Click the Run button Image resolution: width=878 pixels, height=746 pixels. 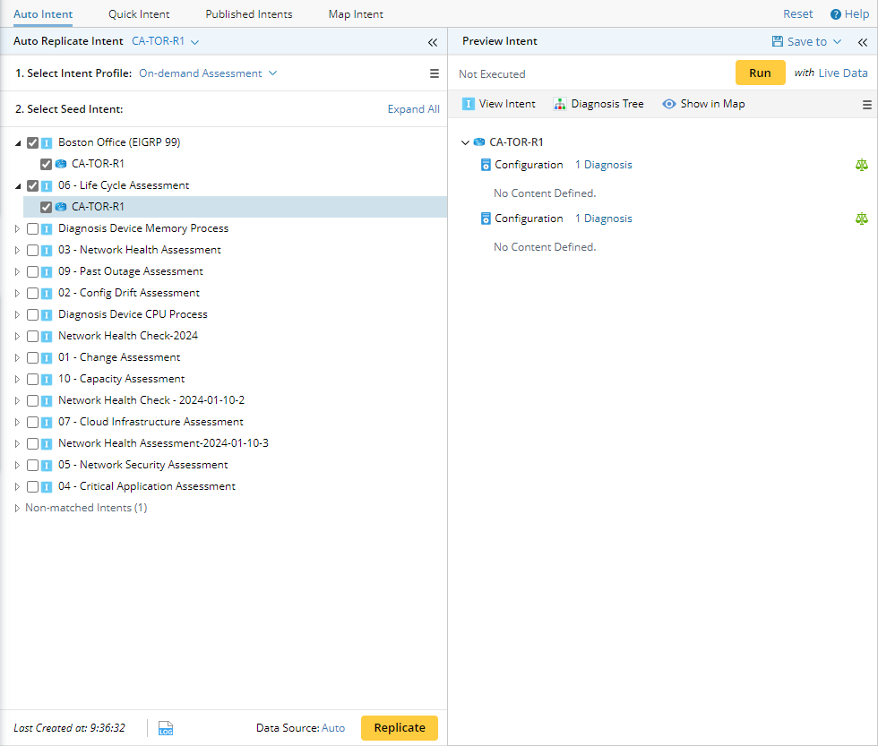click(x=760, y=73)
